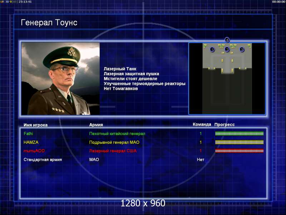The height and width of the screenshot is (215, 286).
Task: Click the map preview thumbnail
Action: [227, 78]
